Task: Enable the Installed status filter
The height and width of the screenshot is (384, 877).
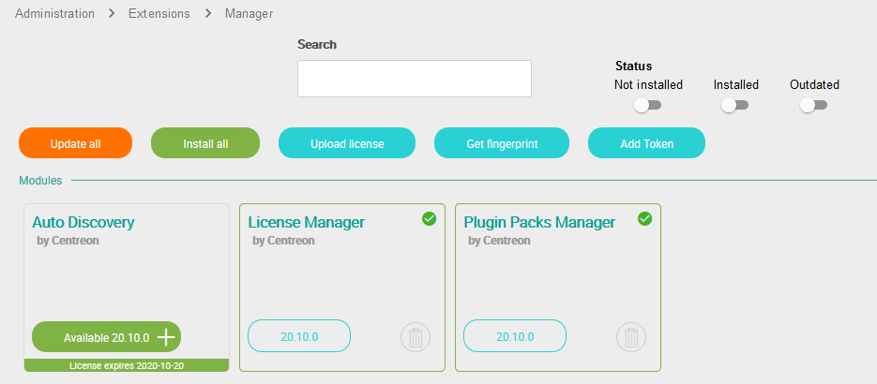Action: click(x=734, y=106)
